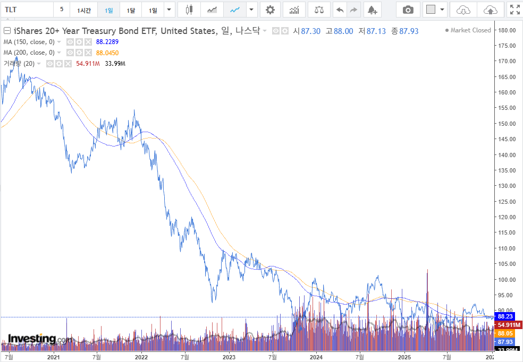Open the indicators chart icon
The image size is (523, 362).
(294, 10)
